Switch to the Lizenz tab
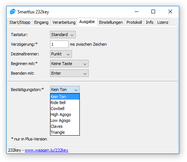 click(x=163, y=22)
